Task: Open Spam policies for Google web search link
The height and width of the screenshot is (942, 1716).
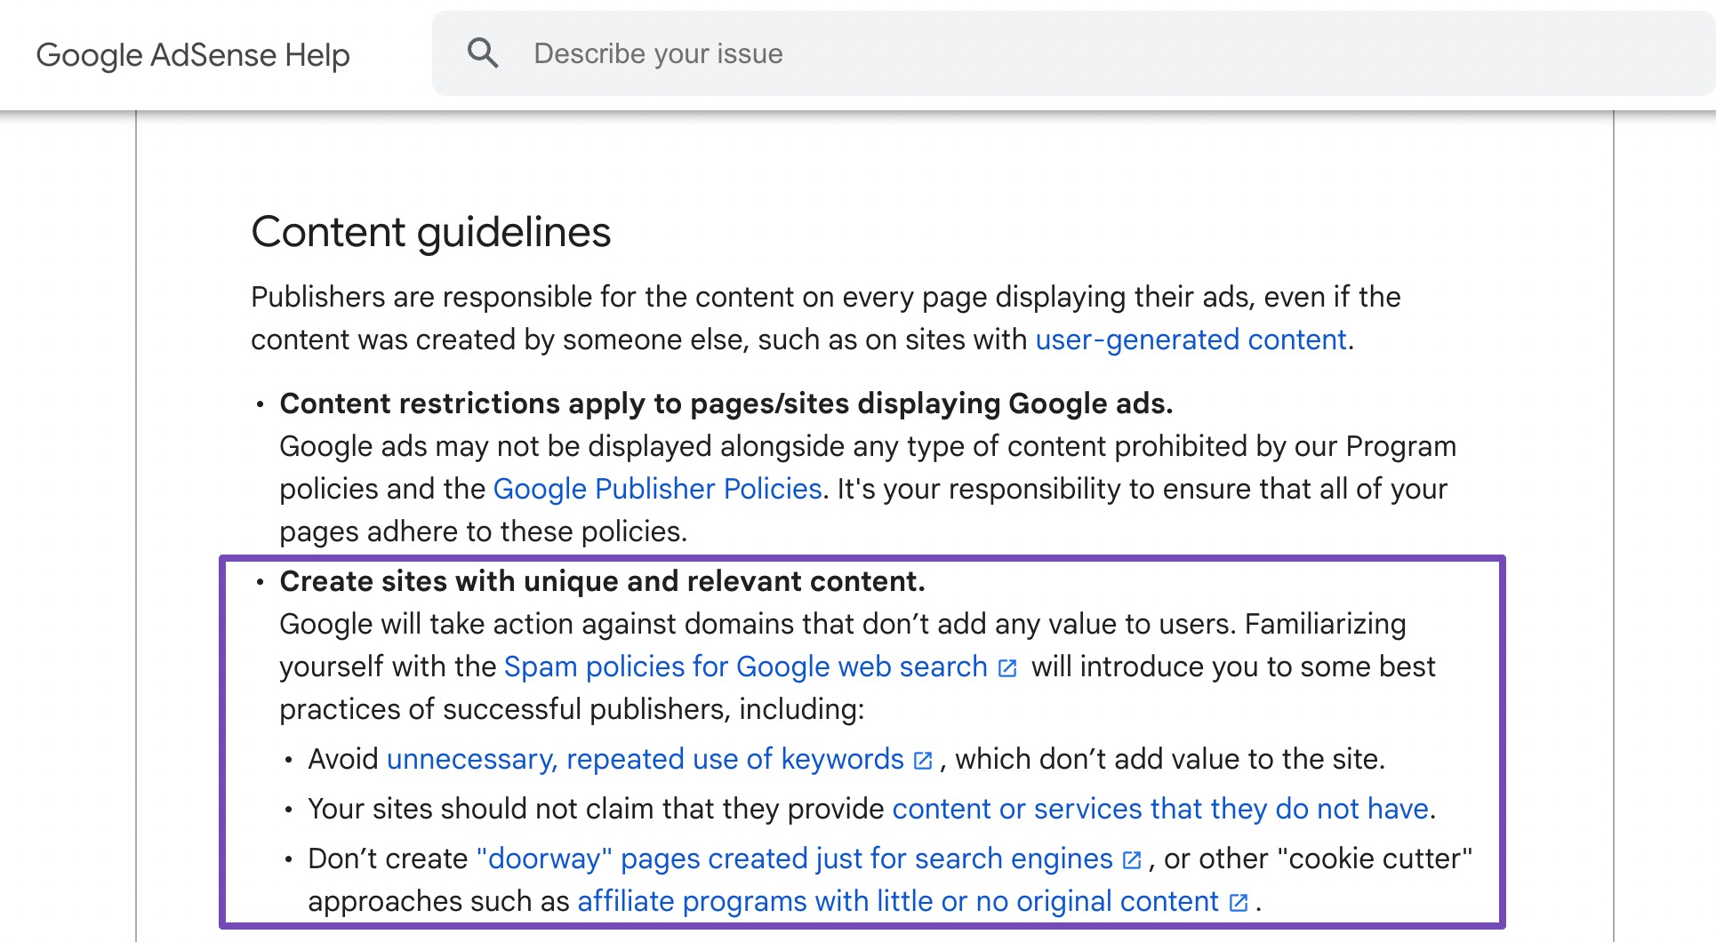Action: (x=745, y=667)
